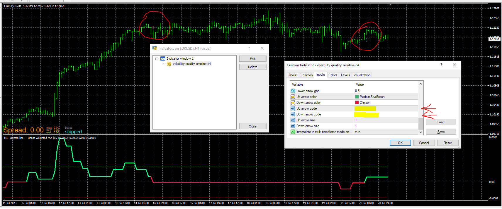
Task: Open the Levels tab
Action: (345, 75)
